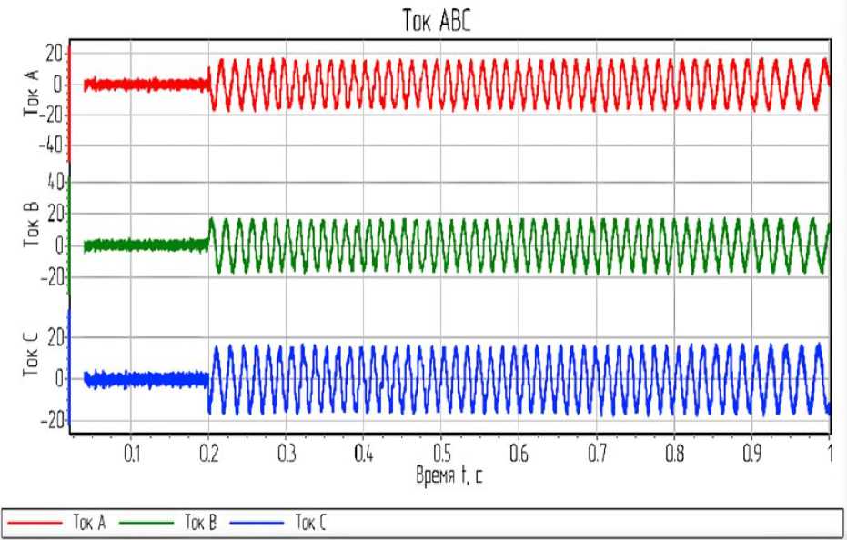The height and width of the screenshot is (540, 847).
Task: Click the -20 tick label on Ток C axis
Action: point(53,421)
